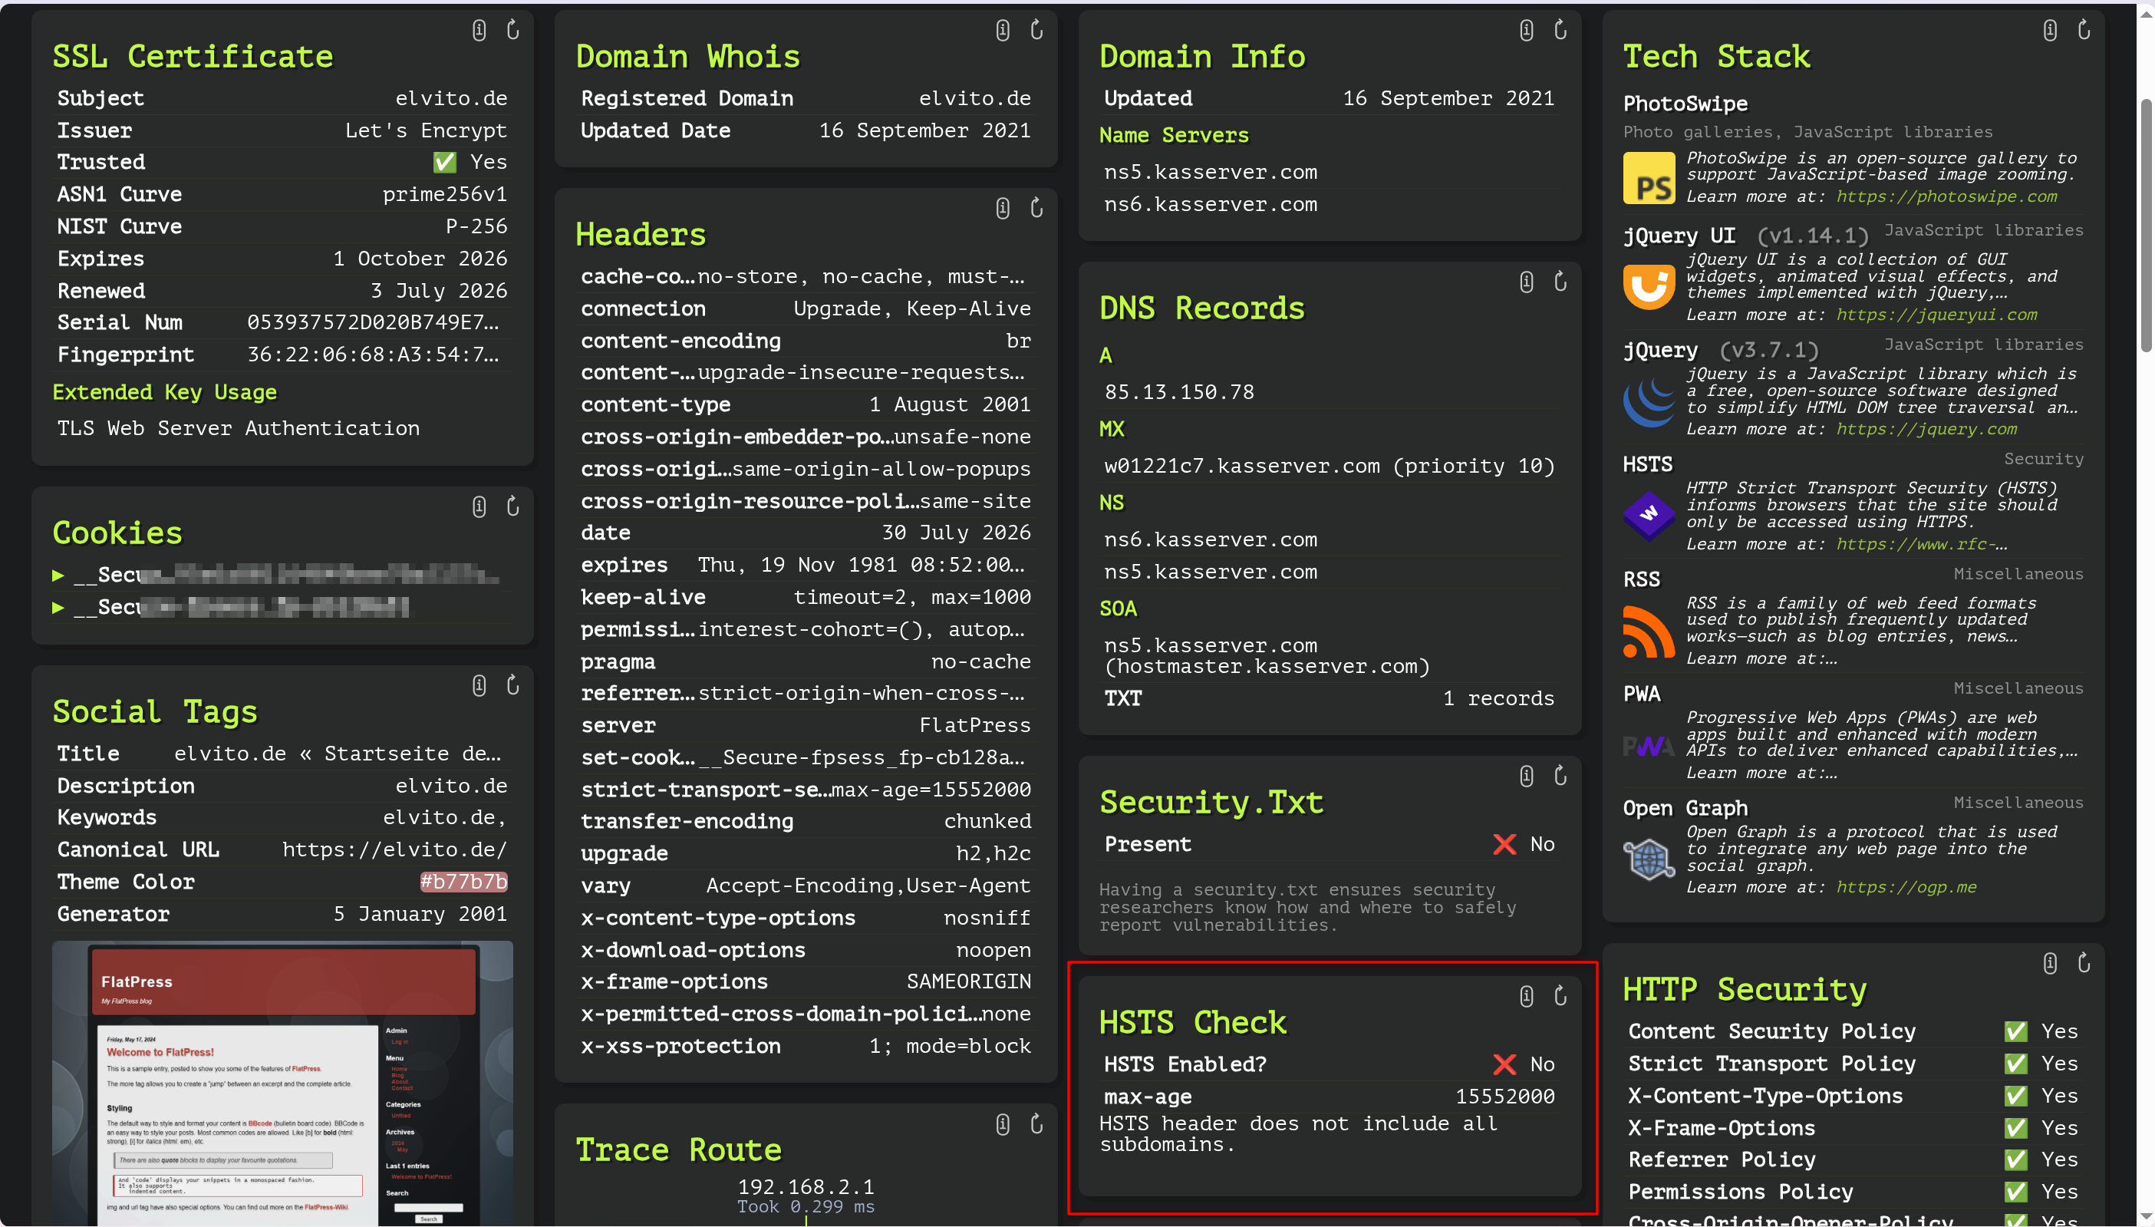Click the Fingerprint value starting 36:22:06

373,355
